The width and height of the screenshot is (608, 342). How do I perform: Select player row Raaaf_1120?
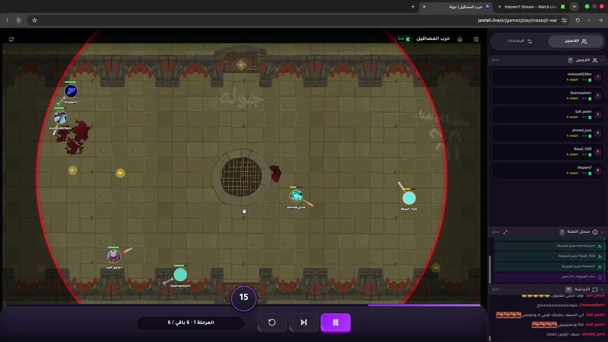(548, 152)
